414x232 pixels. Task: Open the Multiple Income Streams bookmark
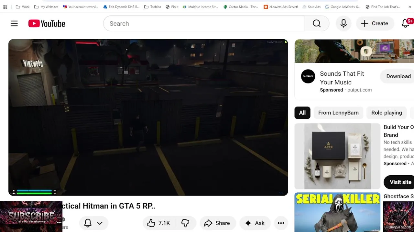click(x=201, y=7)
